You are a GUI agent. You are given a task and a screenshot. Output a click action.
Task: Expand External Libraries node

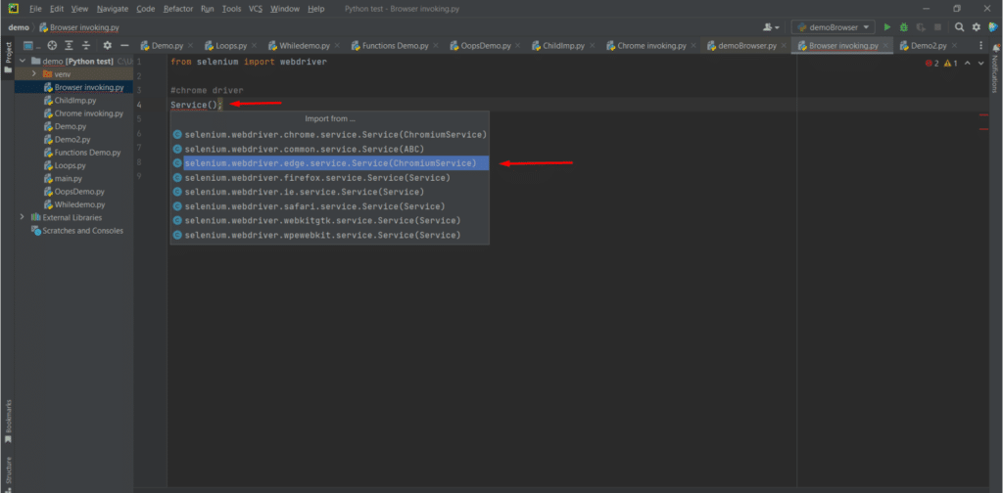point(23,217)
